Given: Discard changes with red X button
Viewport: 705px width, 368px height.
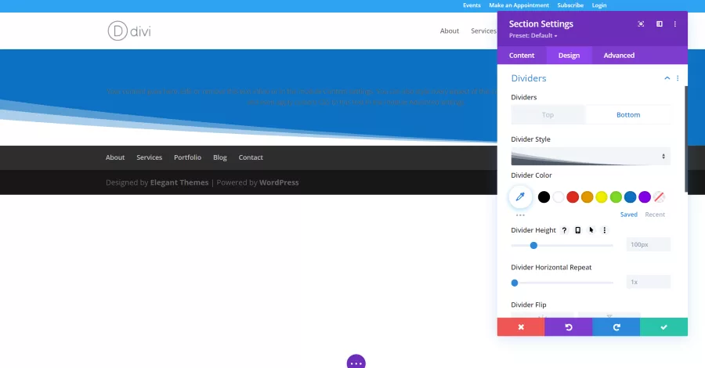Looking at the screenshot, I should pyautogui.click(x=521, y=327).
